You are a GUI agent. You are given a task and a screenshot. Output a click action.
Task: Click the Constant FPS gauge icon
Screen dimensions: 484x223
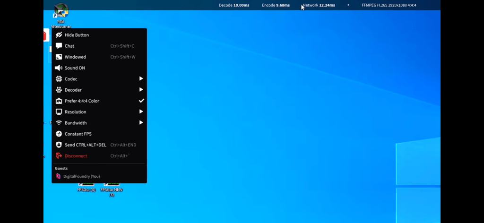pyautogui.click(x=59, y=134)
